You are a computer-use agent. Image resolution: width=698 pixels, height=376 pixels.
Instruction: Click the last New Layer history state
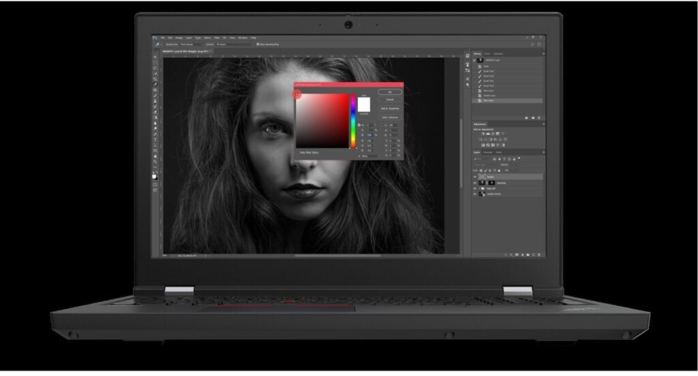490,101
